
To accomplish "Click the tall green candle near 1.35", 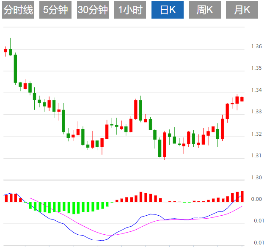I will (x=15, y=69).
